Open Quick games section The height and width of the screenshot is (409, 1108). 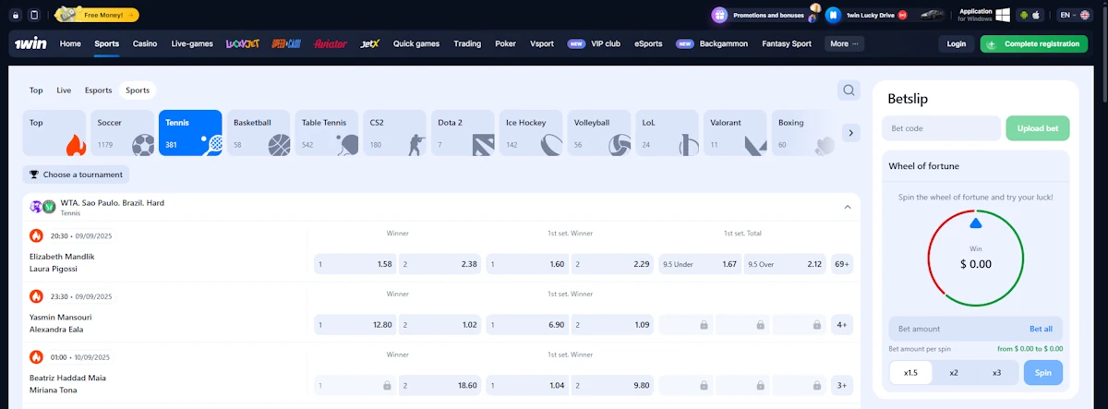click(416, 43)
